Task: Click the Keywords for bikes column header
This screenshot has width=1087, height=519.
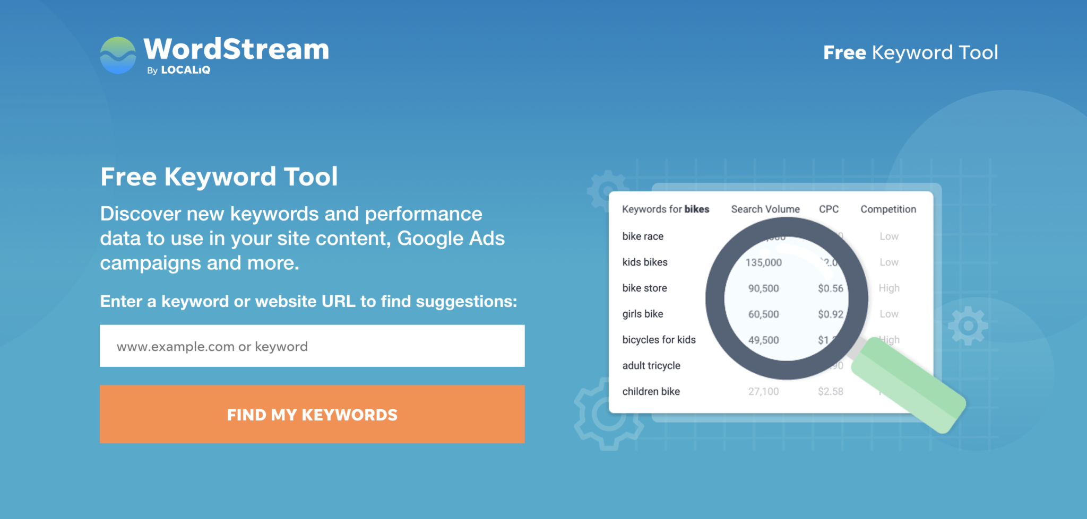Action: [666, 209]
